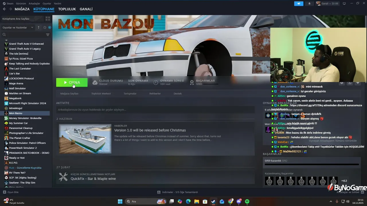367x206 pixels.
Task: Go to MAĞAZA tab
Action: click(22, 9)
